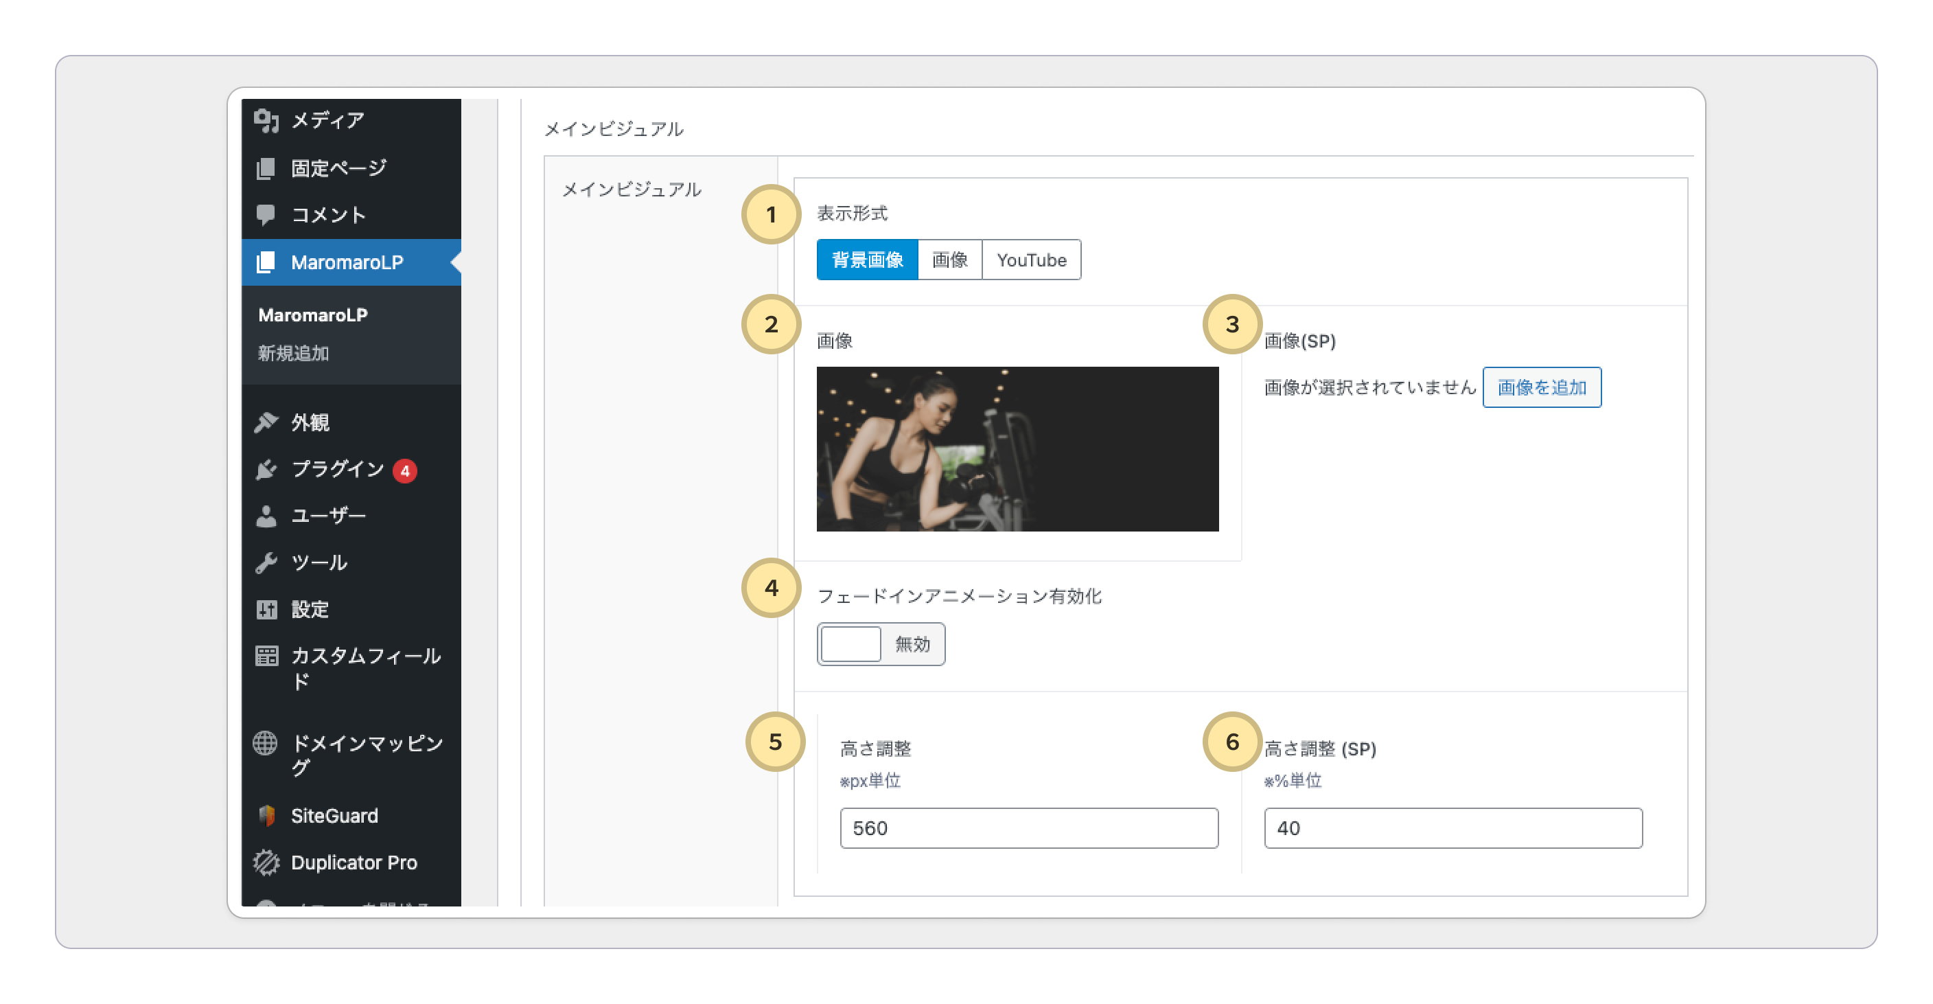The height and width of the screenshot is (1004, 1933).
Task: Click the Duplicator Pro gear icon
Action: (266, 862)
